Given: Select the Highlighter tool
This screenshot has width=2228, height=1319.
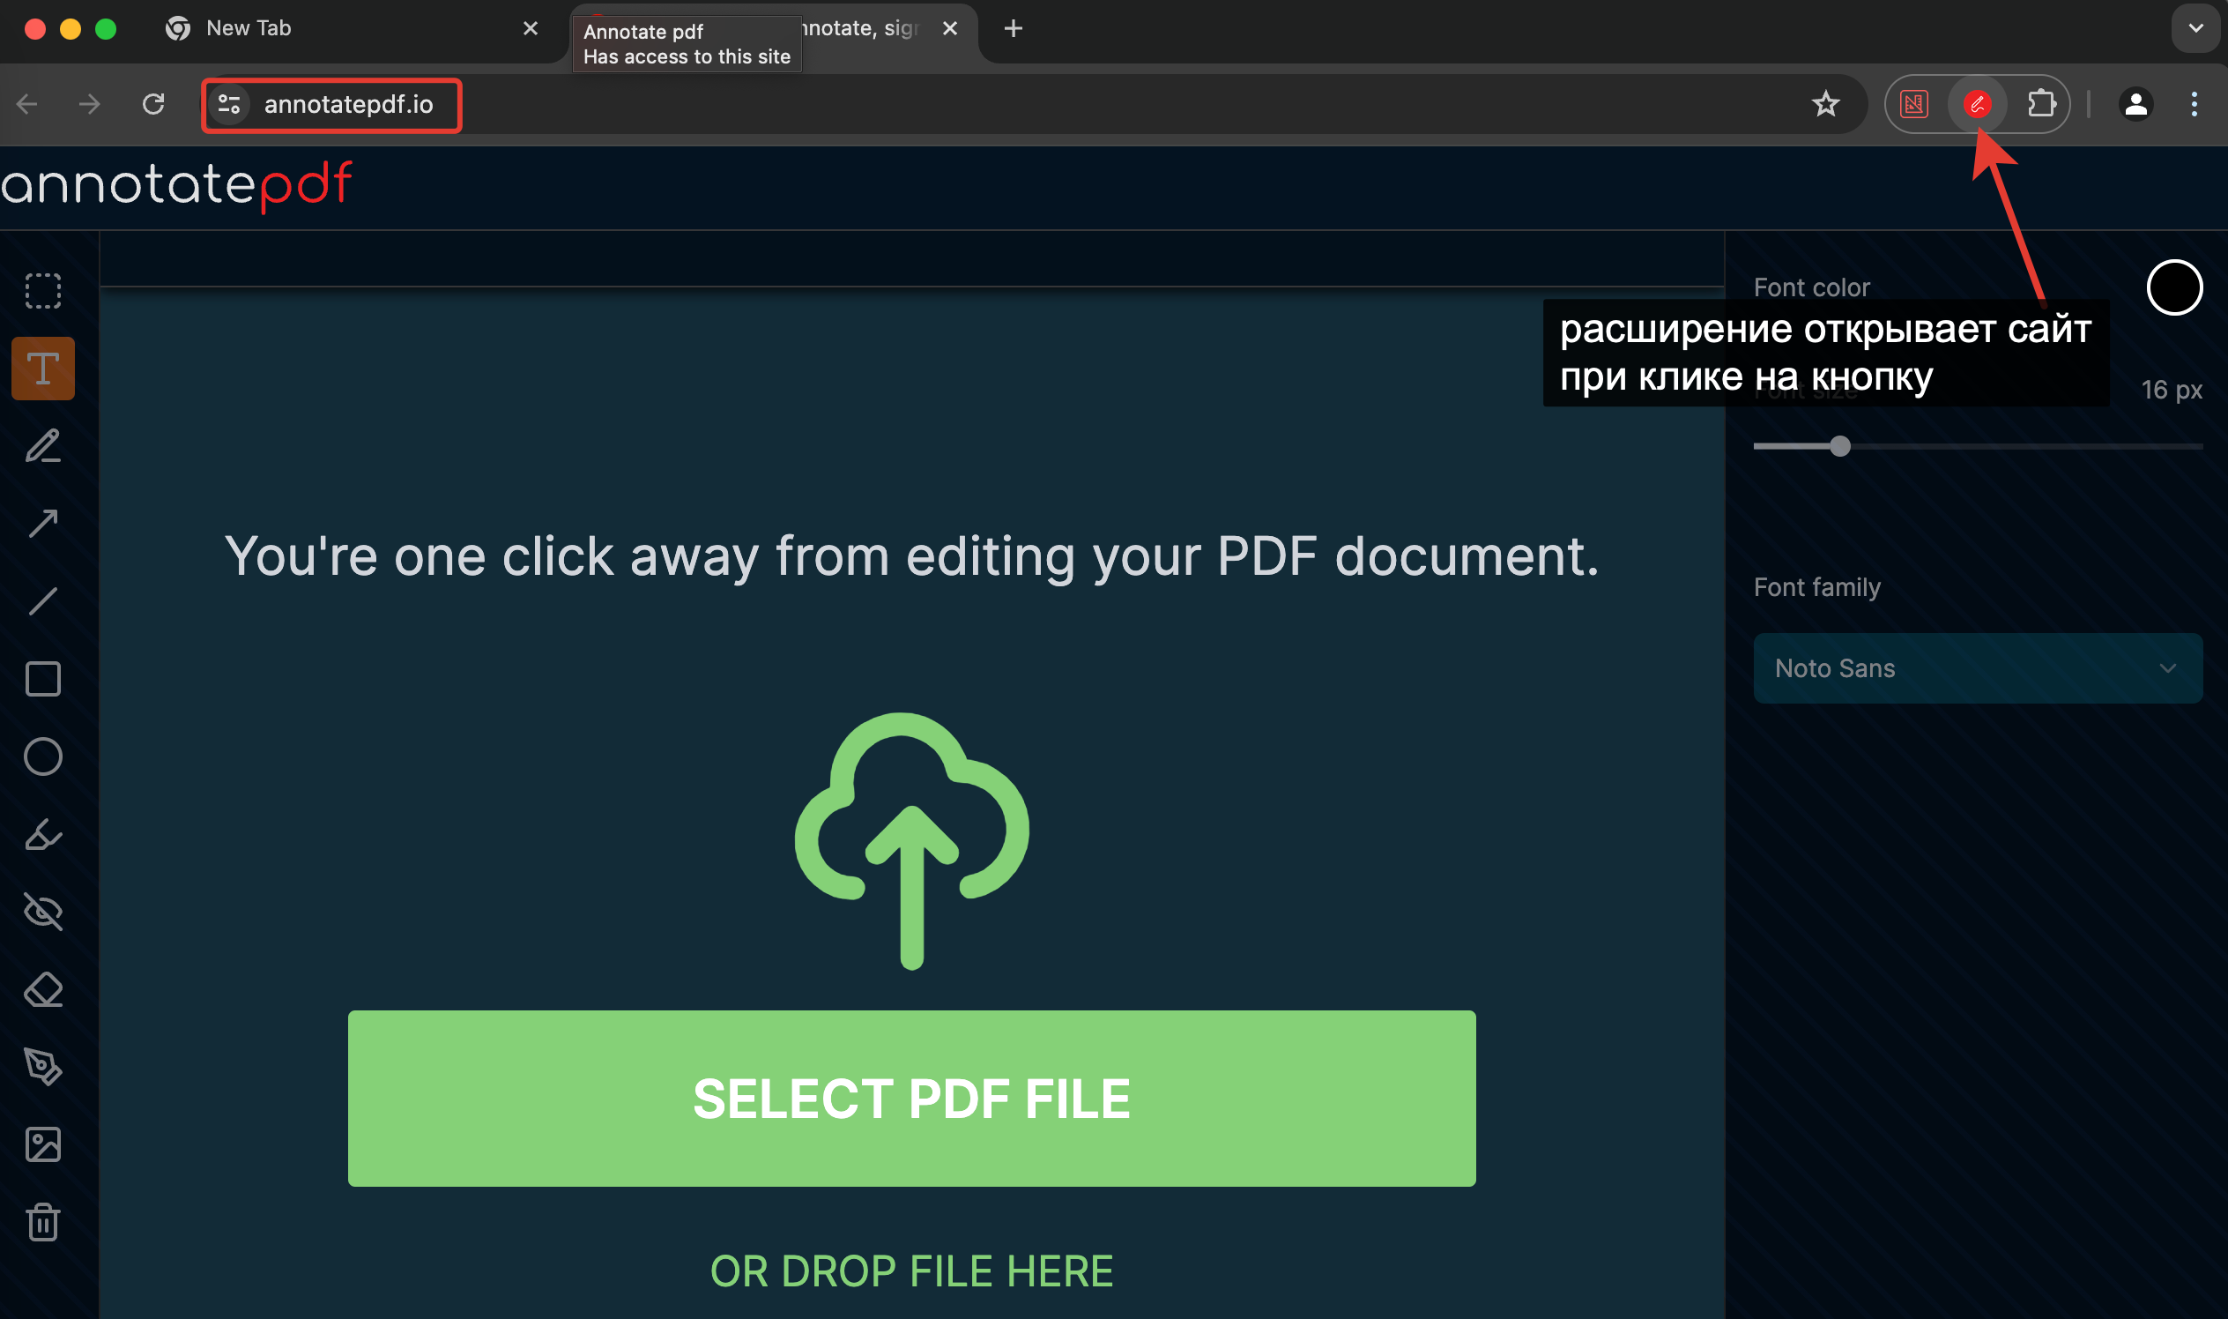Looking at the screenshot, I should coord(42,835).
